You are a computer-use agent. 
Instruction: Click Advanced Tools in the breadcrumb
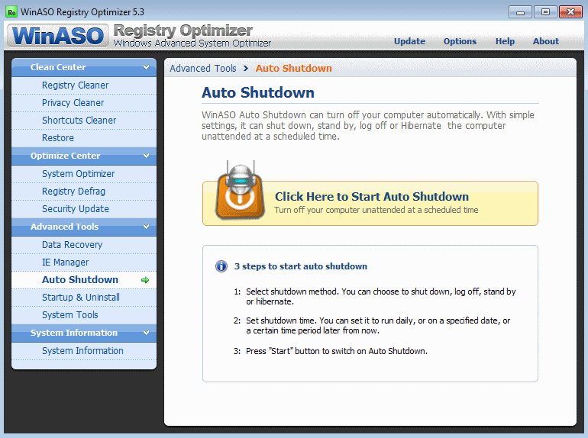click(x=203, y=68)
